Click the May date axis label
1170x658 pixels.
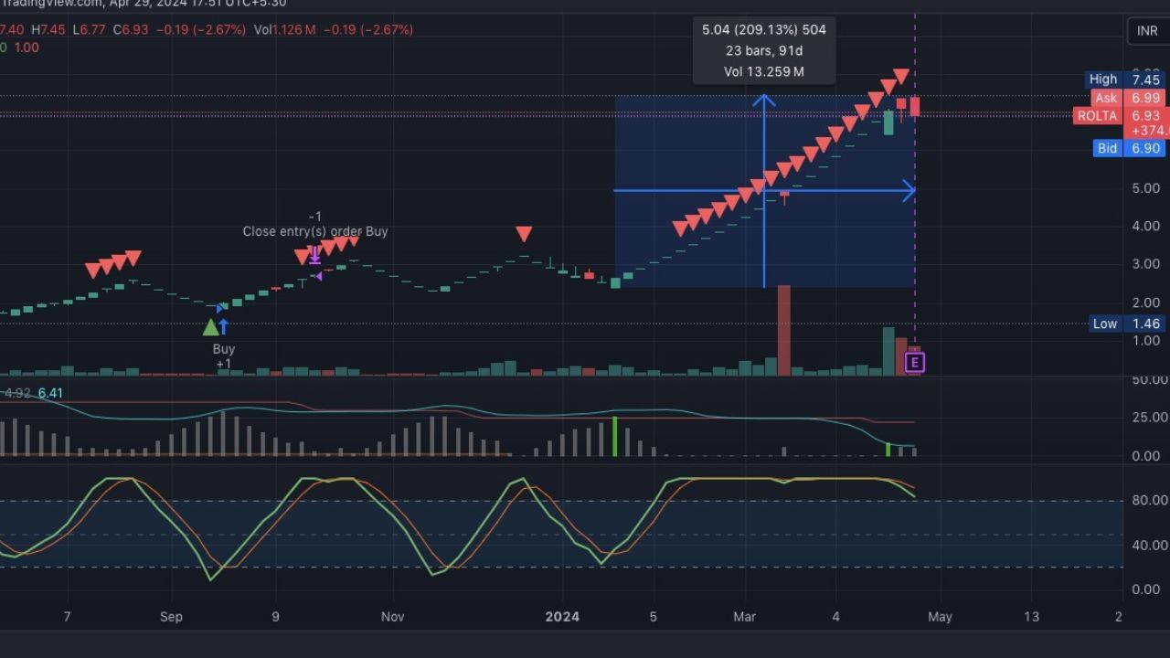941,617
